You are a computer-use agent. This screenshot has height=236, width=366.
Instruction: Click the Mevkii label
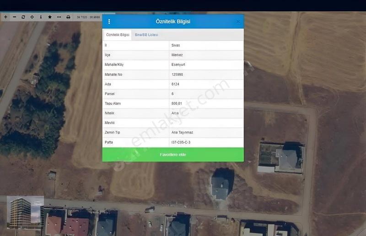(x=109, y=123)
